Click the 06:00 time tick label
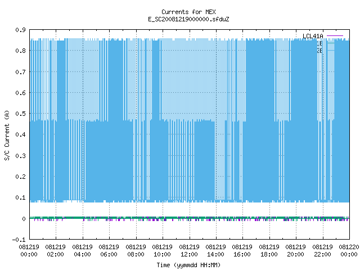Screen dimensions: 360x270 pos(109,254)
